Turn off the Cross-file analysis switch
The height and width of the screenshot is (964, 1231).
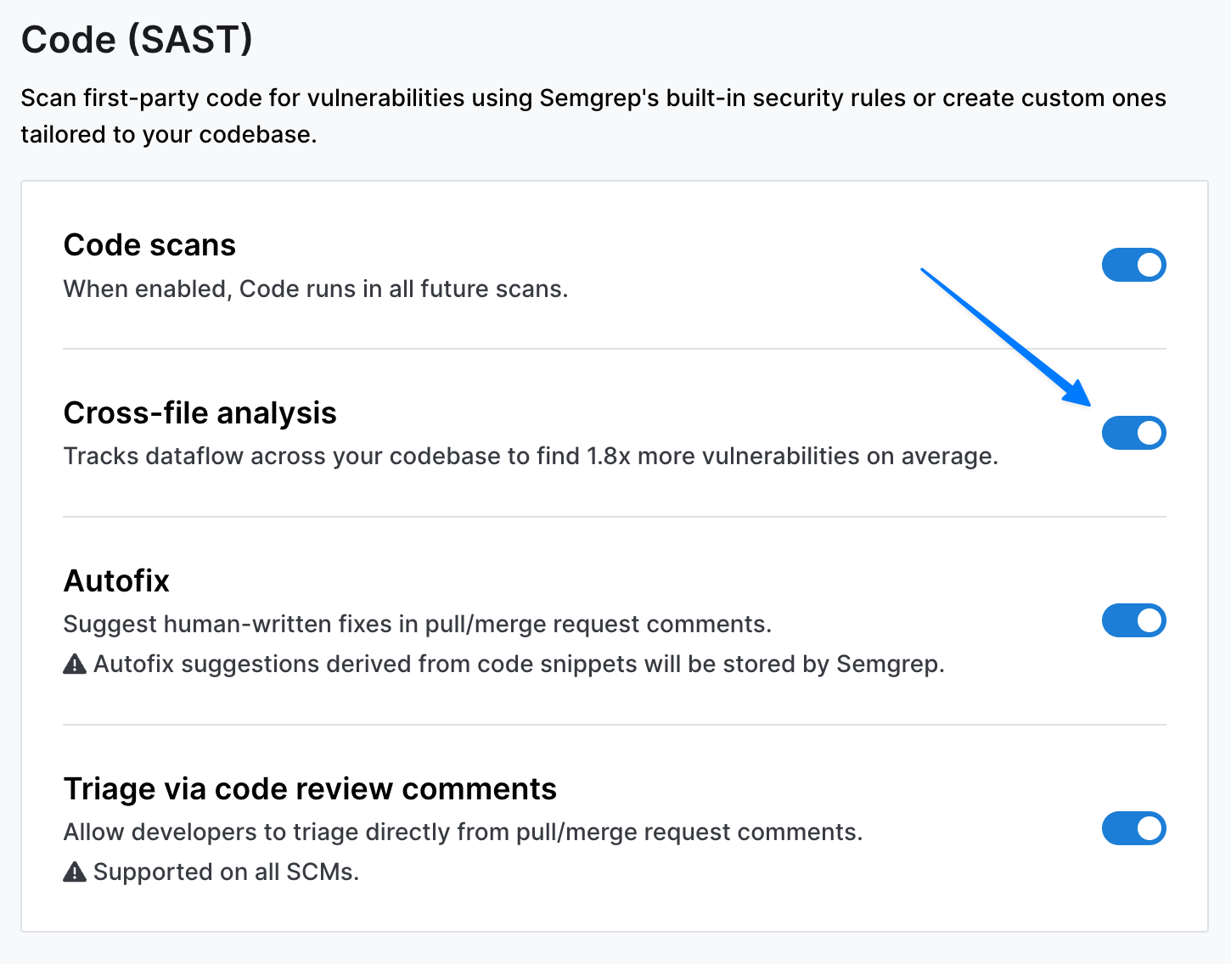[x=1133, y=433]
